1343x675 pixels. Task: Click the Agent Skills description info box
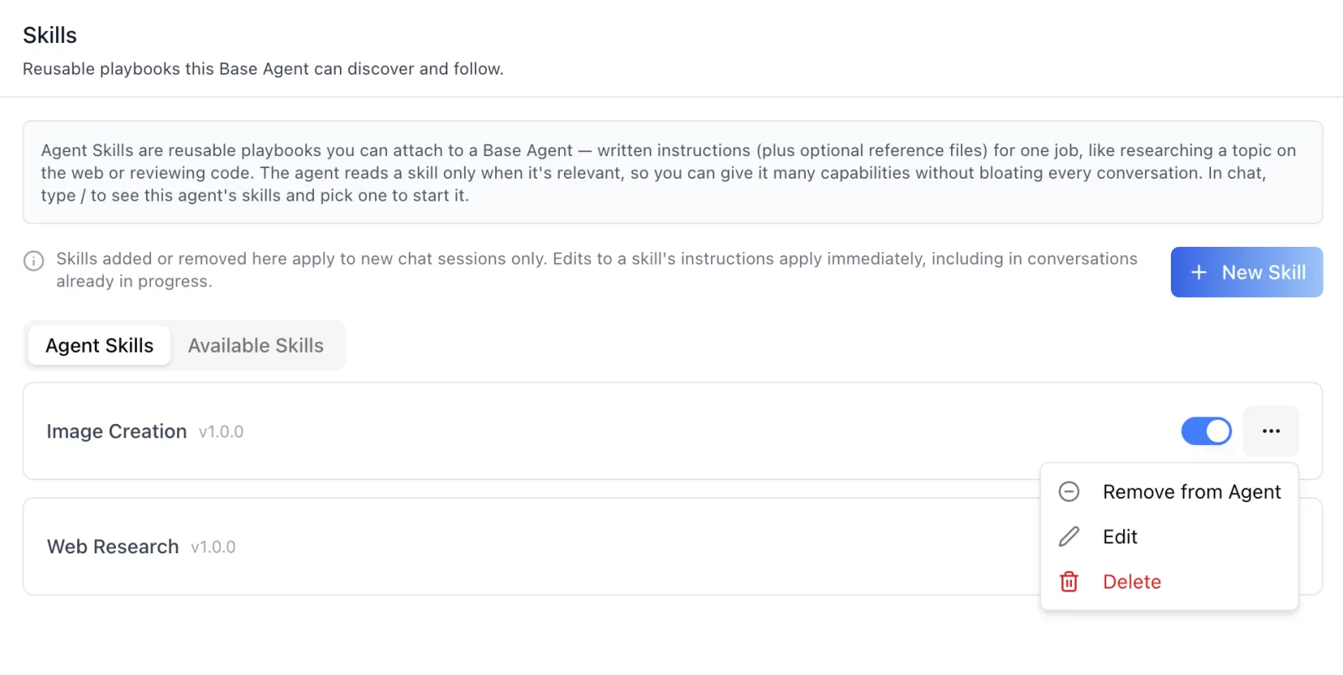[x=672, y=172]
